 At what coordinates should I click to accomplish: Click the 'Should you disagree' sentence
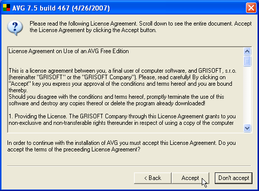[x=116, y=100]
